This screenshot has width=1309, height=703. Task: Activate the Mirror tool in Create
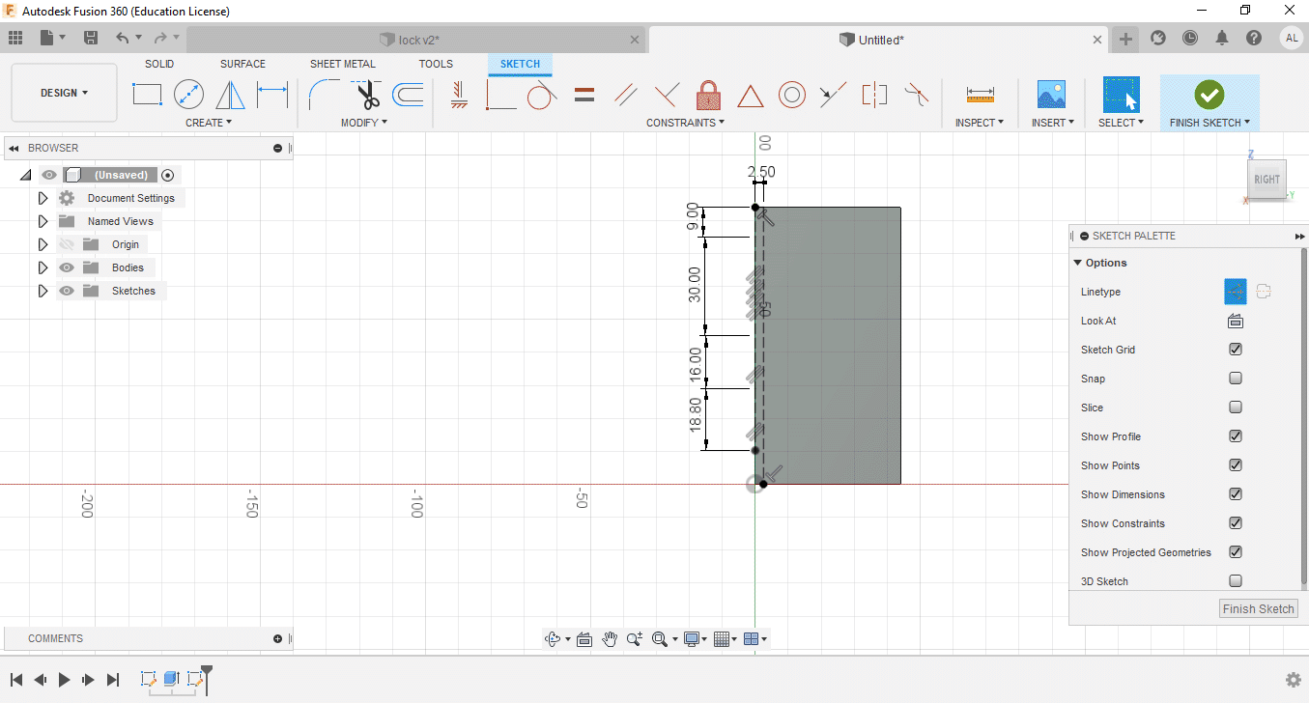[x=230, y=95]
